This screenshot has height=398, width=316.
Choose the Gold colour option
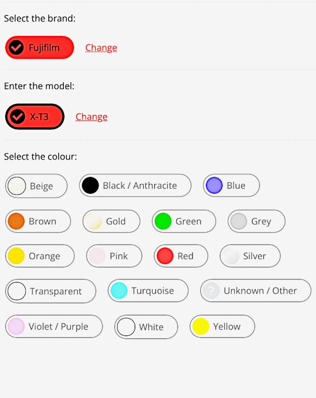pos(111,221)
